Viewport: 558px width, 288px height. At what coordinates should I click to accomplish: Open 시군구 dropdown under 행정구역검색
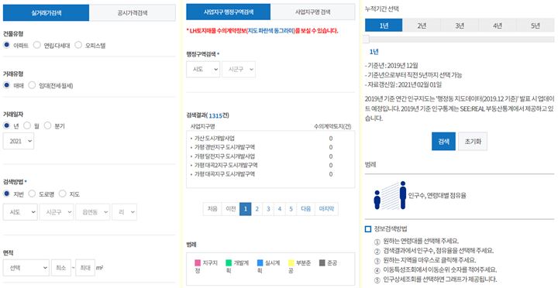tap(239, 70)
